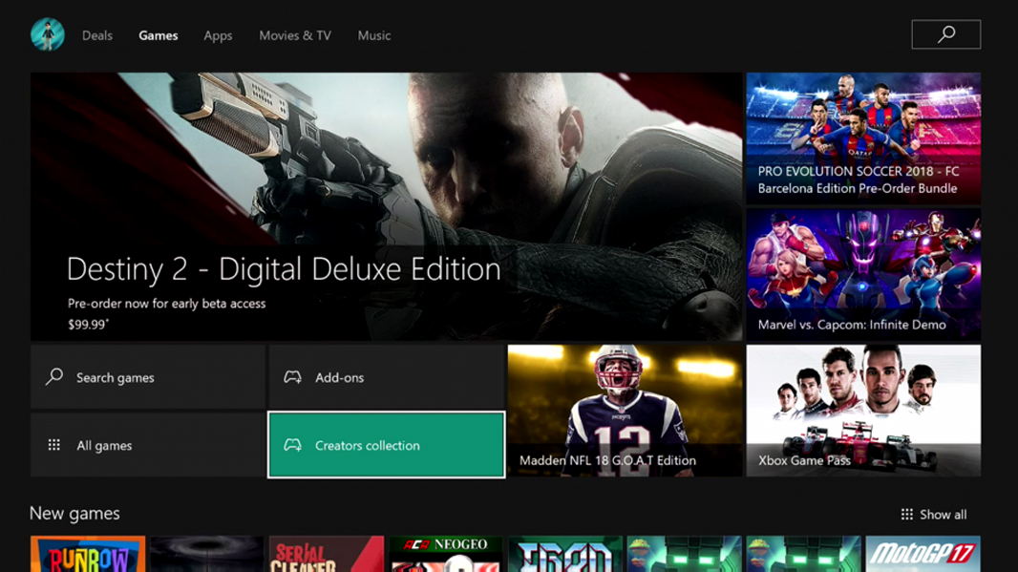Switch to the Apps tab
1018x572 pixels.
[x=218, y=35]
